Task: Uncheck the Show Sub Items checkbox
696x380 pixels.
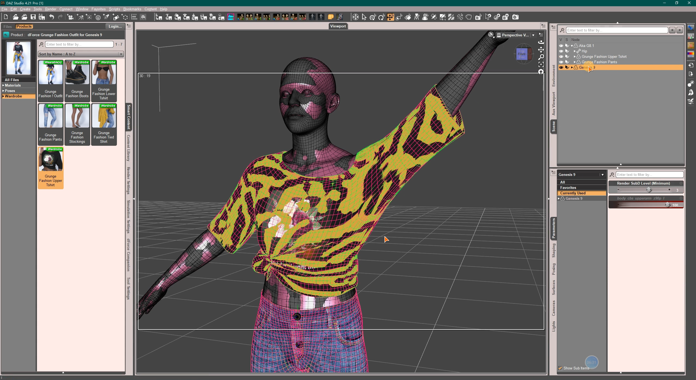Action: point(560,368)
